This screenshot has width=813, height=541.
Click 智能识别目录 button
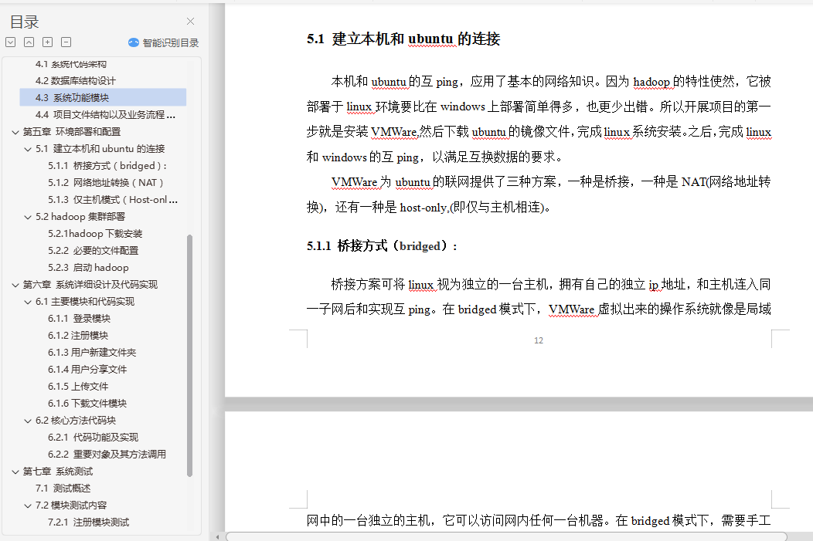coord(163,43)
